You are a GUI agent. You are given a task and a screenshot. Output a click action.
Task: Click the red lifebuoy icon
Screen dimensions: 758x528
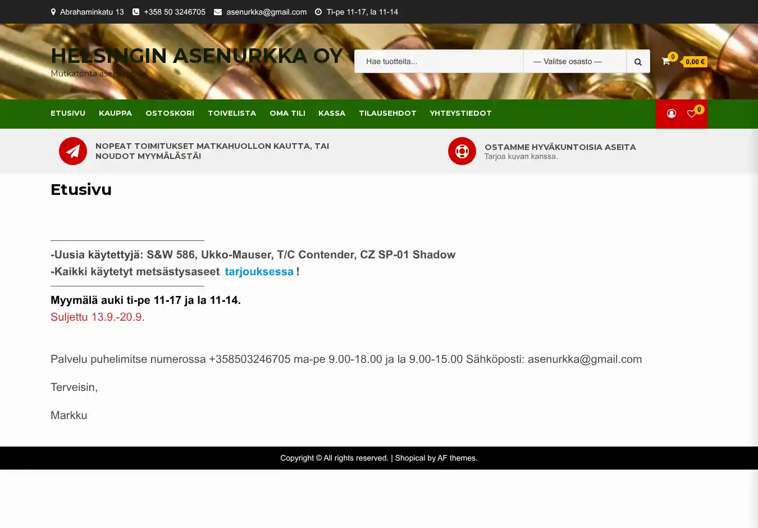click(462, 151)
